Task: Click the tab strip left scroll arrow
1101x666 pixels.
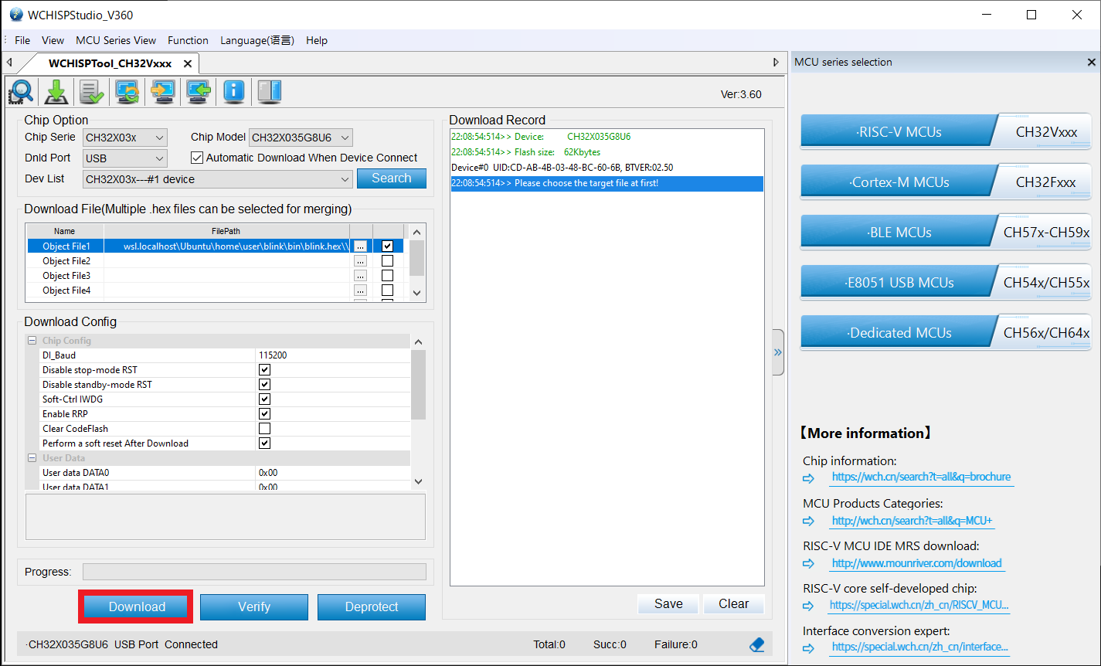Action: click(x=9, y=63)
